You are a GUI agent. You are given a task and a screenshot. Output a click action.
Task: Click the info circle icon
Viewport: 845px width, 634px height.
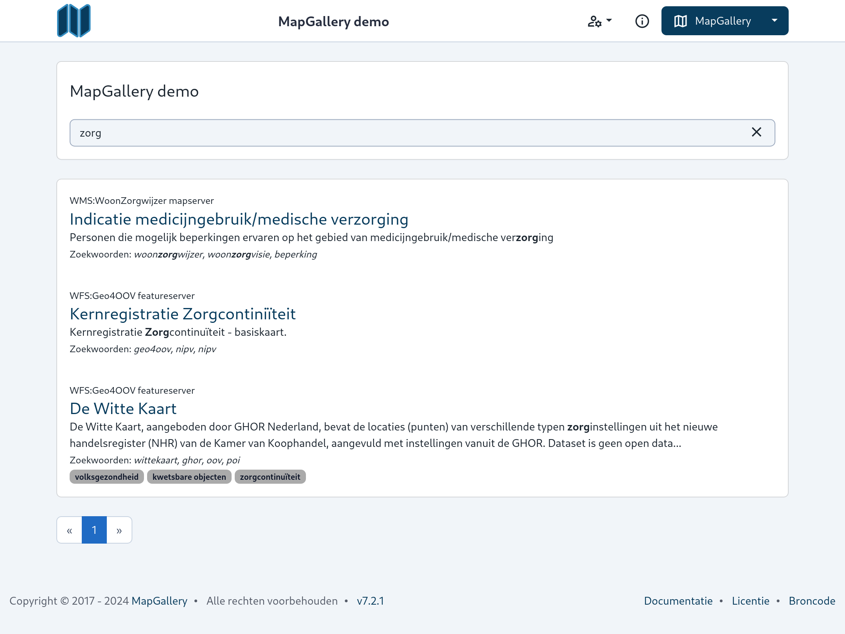click(642, 21)
